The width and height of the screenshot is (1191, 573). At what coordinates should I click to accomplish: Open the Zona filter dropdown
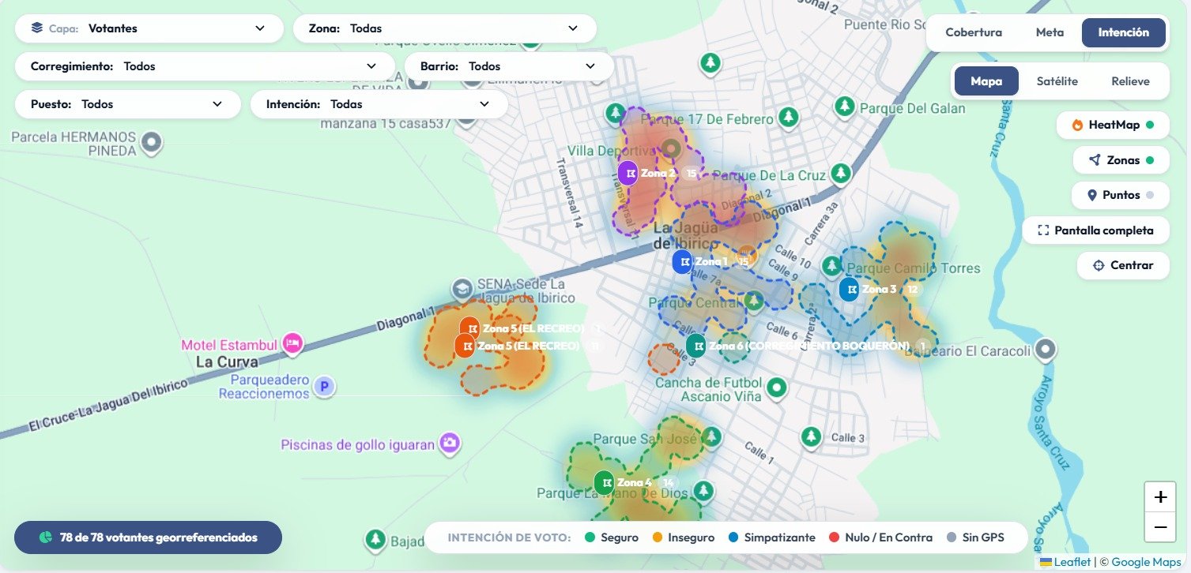(445, 28)
